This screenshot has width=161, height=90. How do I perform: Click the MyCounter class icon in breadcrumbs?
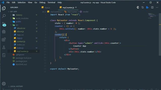[x=65, y=12]
